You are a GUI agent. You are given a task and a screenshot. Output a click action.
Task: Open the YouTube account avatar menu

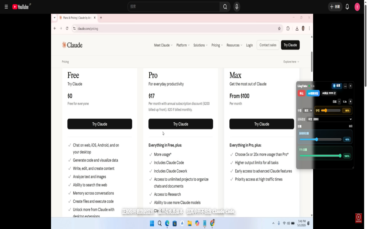[x=357, y=7]
